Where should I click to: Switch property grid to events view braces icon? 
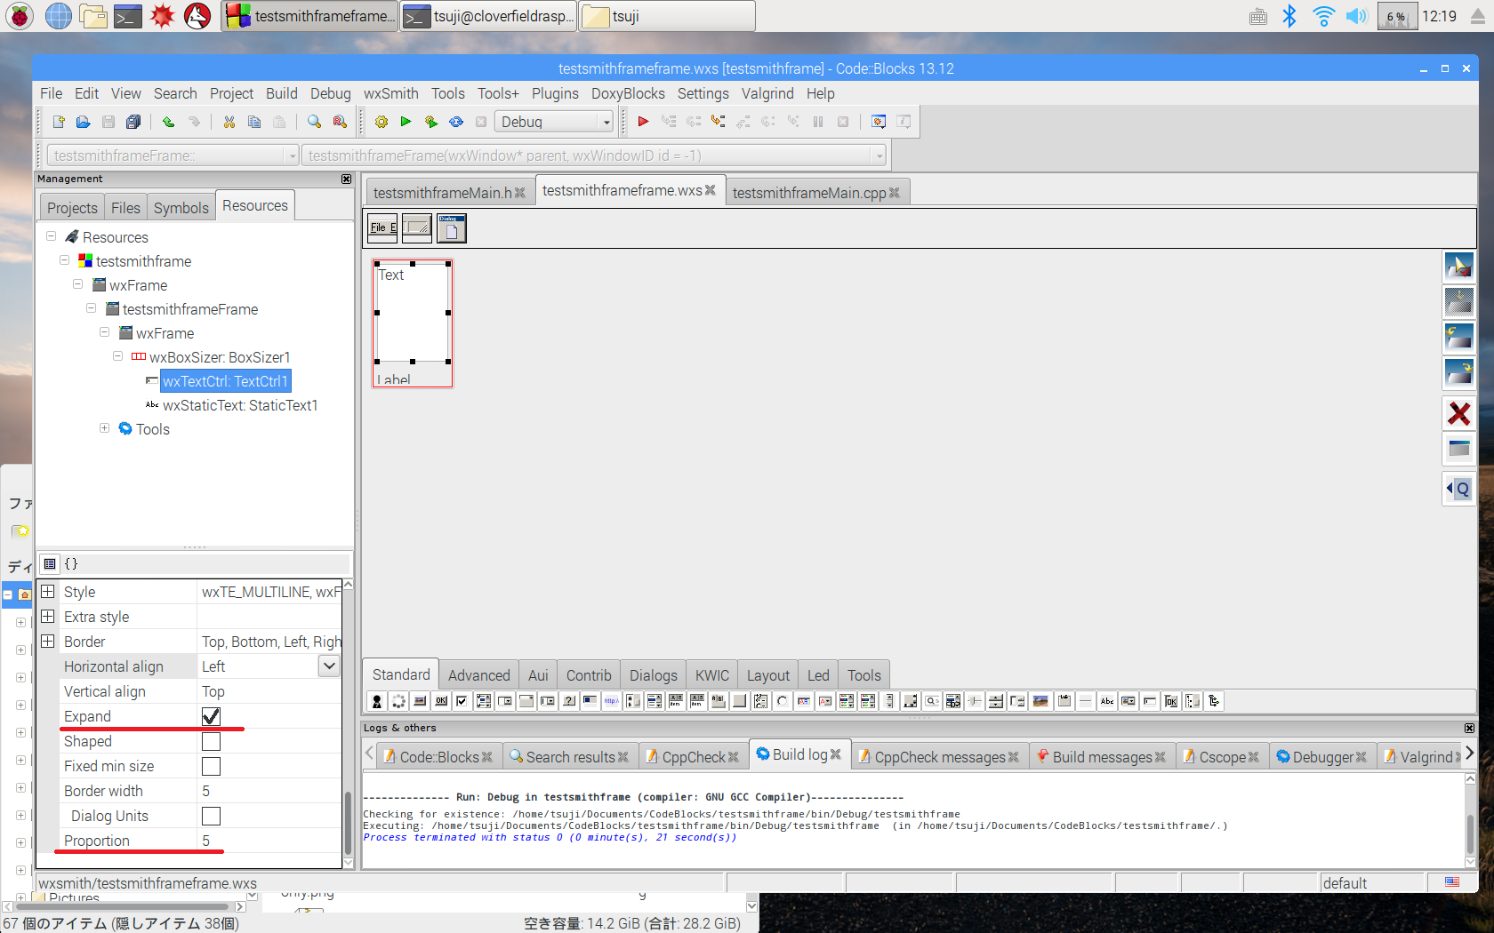pyautogui.click(x=71, y=563)
